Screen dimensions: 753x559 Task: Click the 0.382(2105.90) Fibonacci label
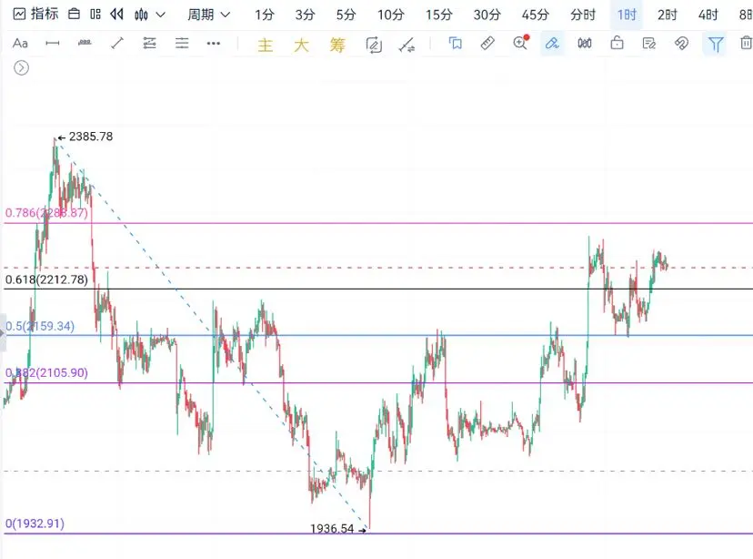click(46, 373)
